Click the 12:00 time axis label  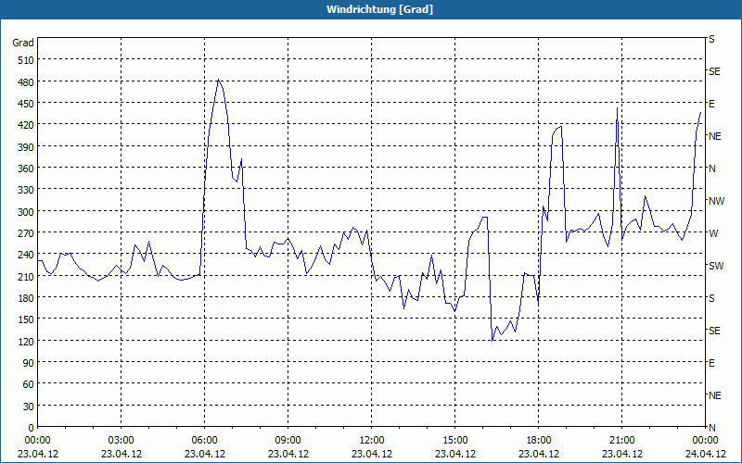[x=372, y=441]
